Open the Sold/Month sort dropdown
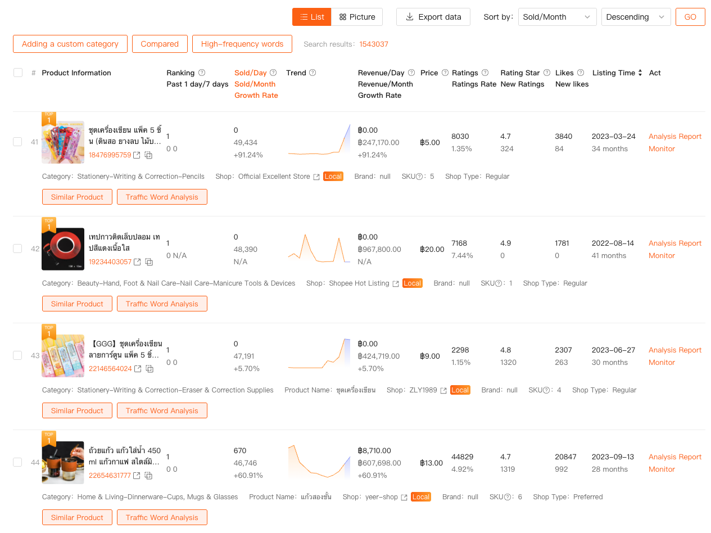Viewport: 711px width, 533px height. [557, 17]
